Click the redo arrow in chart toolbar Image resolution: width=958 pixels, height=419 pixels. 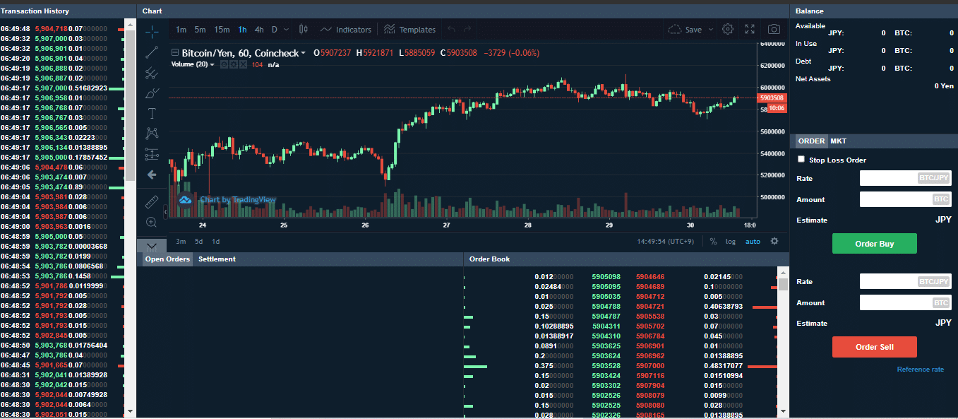[467, 30]
